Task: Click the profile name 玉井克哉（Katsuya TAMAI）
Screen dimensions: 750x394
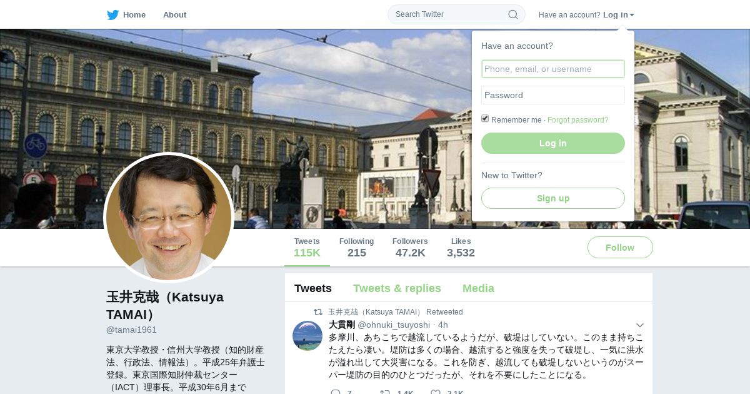Action: [x=165, y=305]
